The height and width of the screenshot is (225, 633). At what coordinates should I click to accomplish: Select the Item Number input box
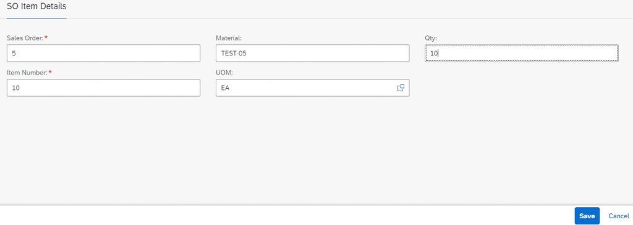click(103, 88)
